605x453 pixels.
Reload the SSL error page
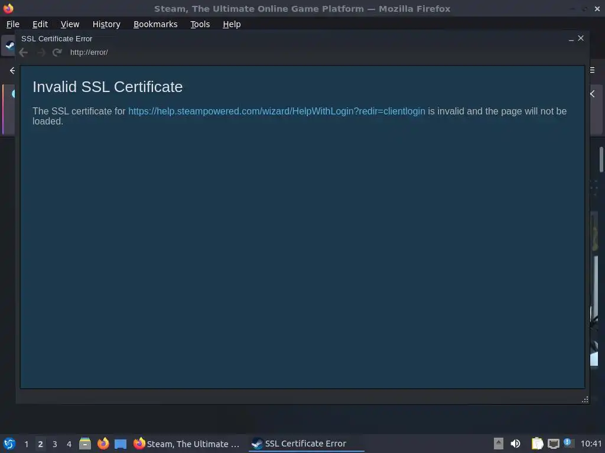57,52
